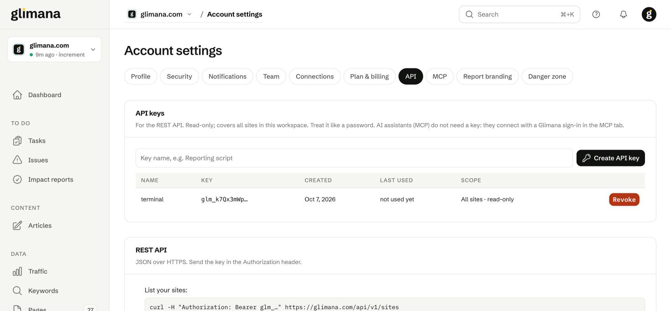Click glimana.com site icon in breadcrumb

(x=132, y=14)
